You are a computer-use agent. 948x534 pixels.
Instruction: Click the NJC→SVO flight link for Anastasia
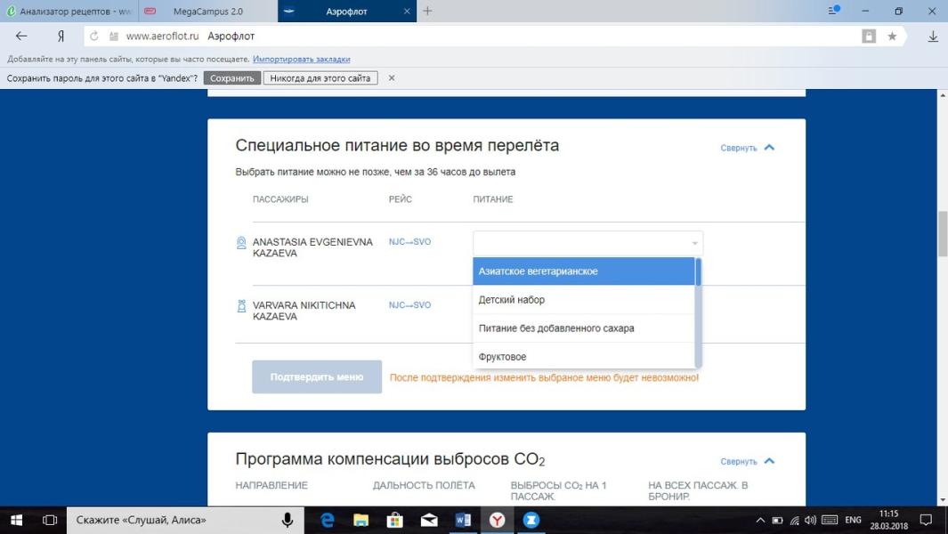(x=410, y=241)
